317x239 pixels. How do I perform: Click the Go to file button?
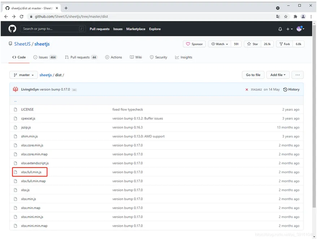click(253, 75)
